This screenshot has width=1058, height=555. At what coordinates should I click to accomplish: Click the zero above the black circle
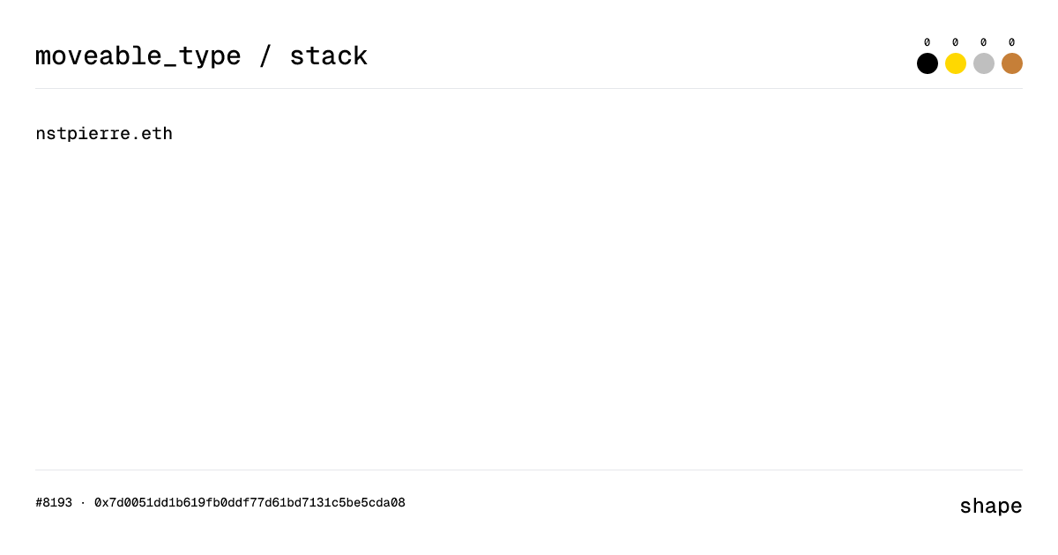(x=927, y=41)
